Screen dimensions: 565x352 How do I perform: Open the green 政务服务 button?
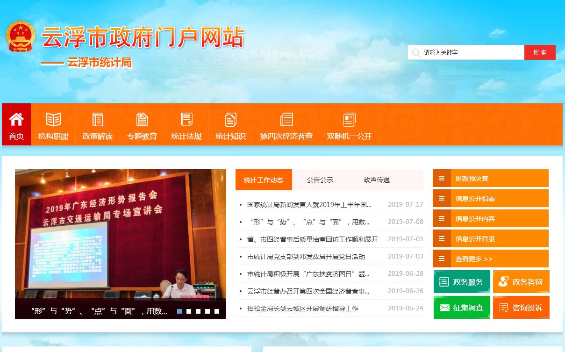(x=462, y=282)
